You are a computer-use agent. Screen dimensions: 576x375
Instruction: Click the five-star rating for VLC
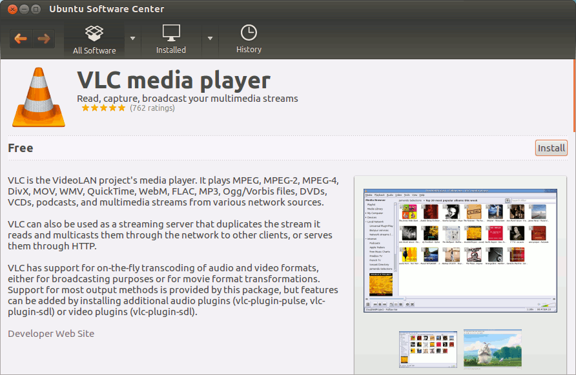pyautogui.click(x=103, y=108)
